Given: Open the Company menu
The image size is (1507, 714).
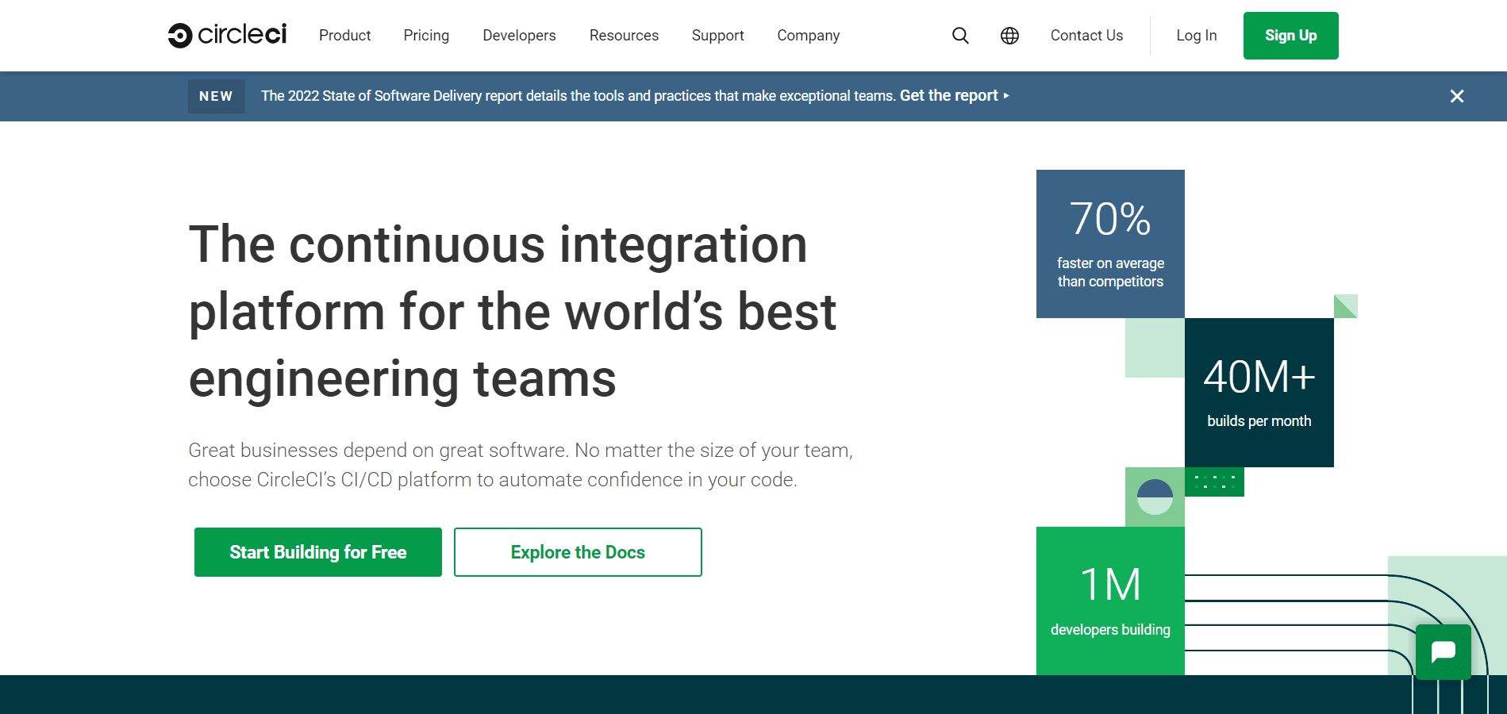Looking at the screenshot, I should coord(808,36).
